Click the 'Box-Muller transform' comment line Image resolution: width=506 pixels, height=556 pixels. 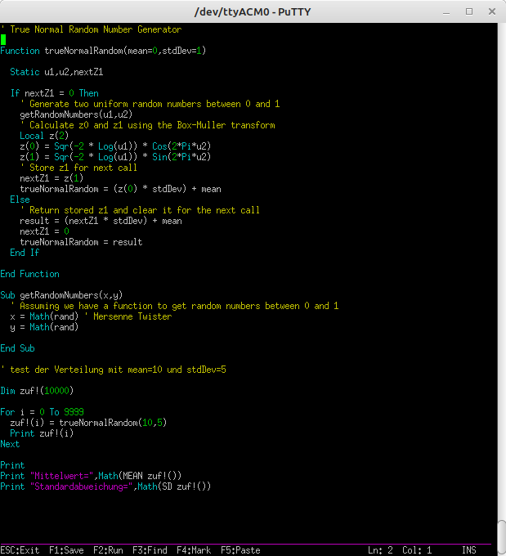(x=147, y=125)
